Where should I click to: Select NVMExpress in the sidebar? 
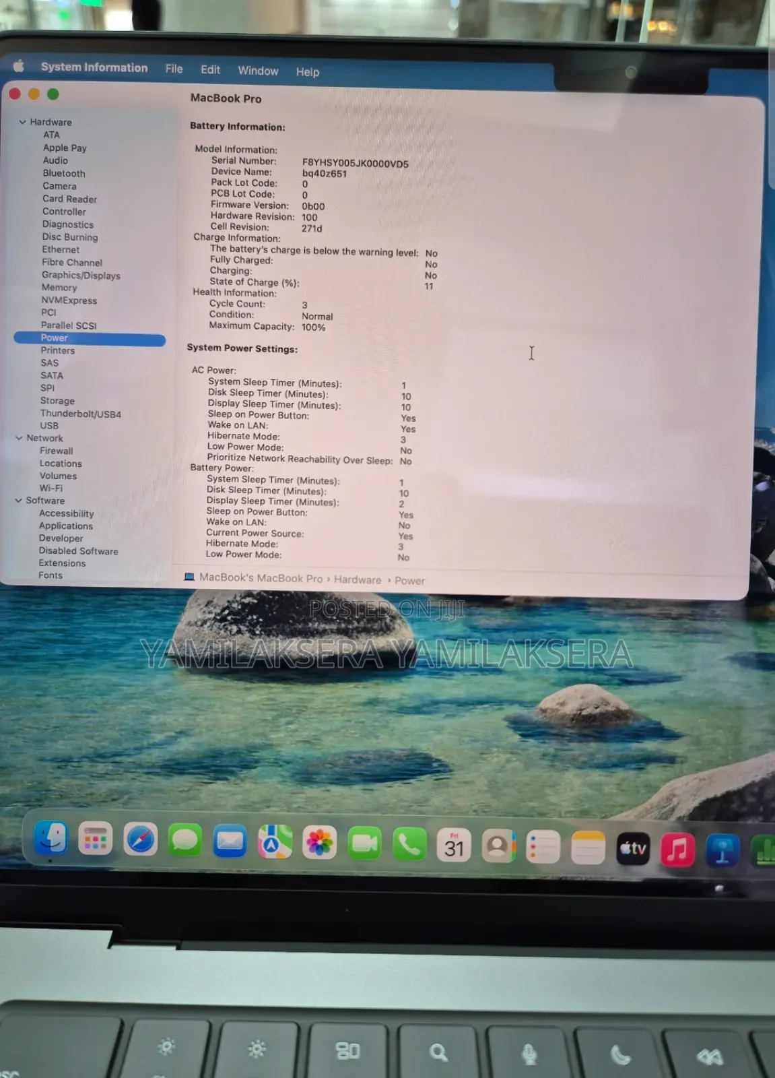coord(69,300)
